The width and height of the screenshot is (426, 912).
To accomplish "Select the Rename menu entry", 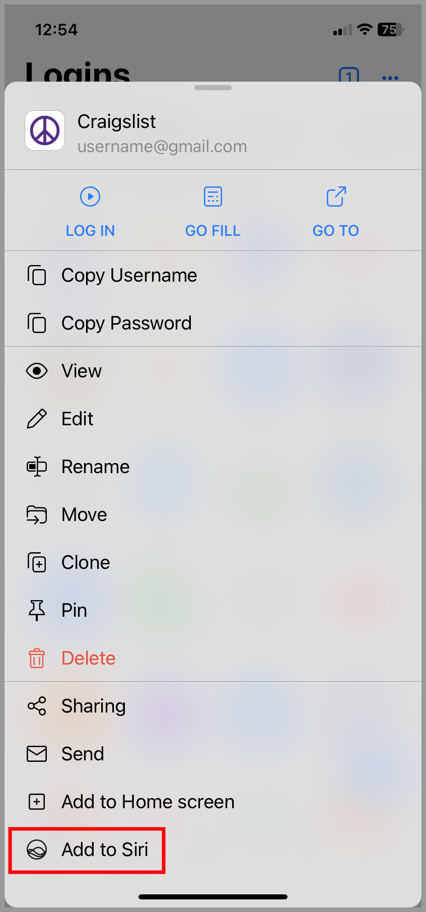I will [x=95, y=467].
